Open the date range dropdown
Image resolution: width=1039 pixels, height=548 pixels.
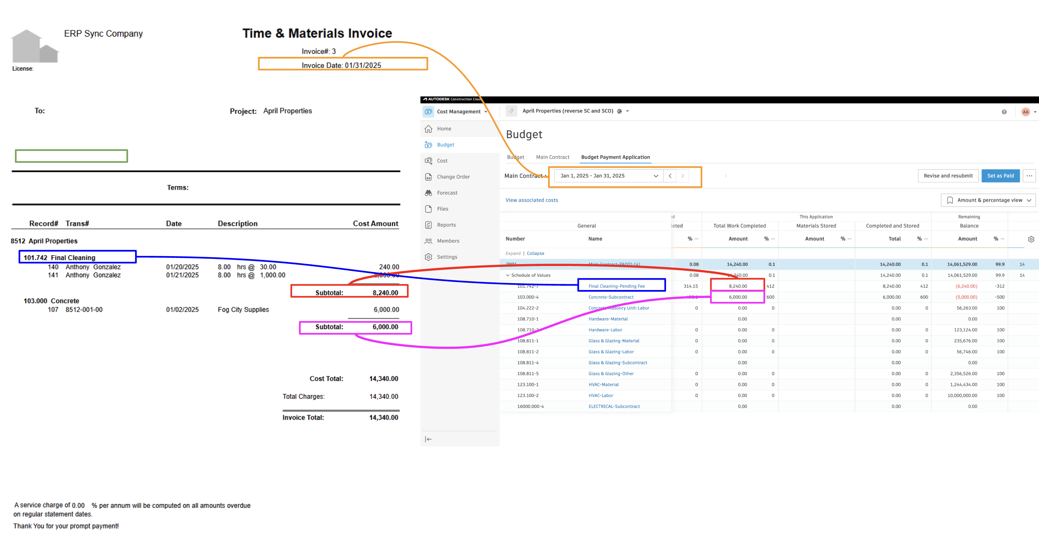click(x=609, y=176)
